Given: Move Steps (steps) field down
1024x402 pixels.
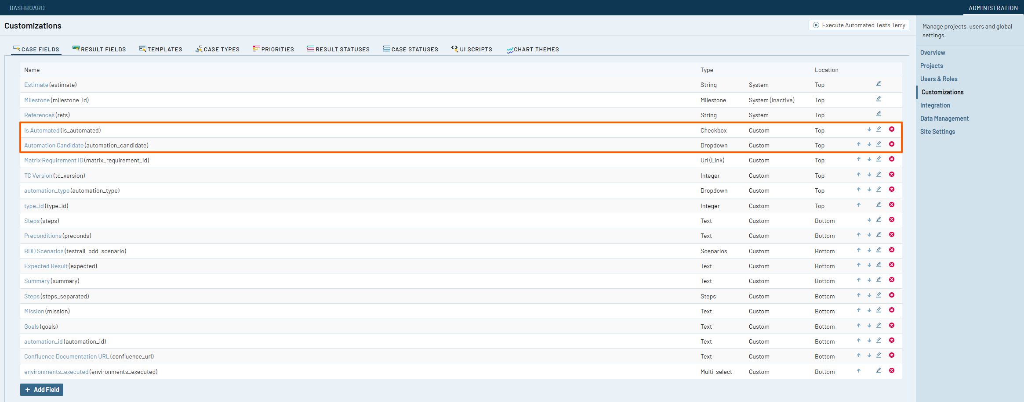Looking at the screenshot, I should click(x=869, y=220).
